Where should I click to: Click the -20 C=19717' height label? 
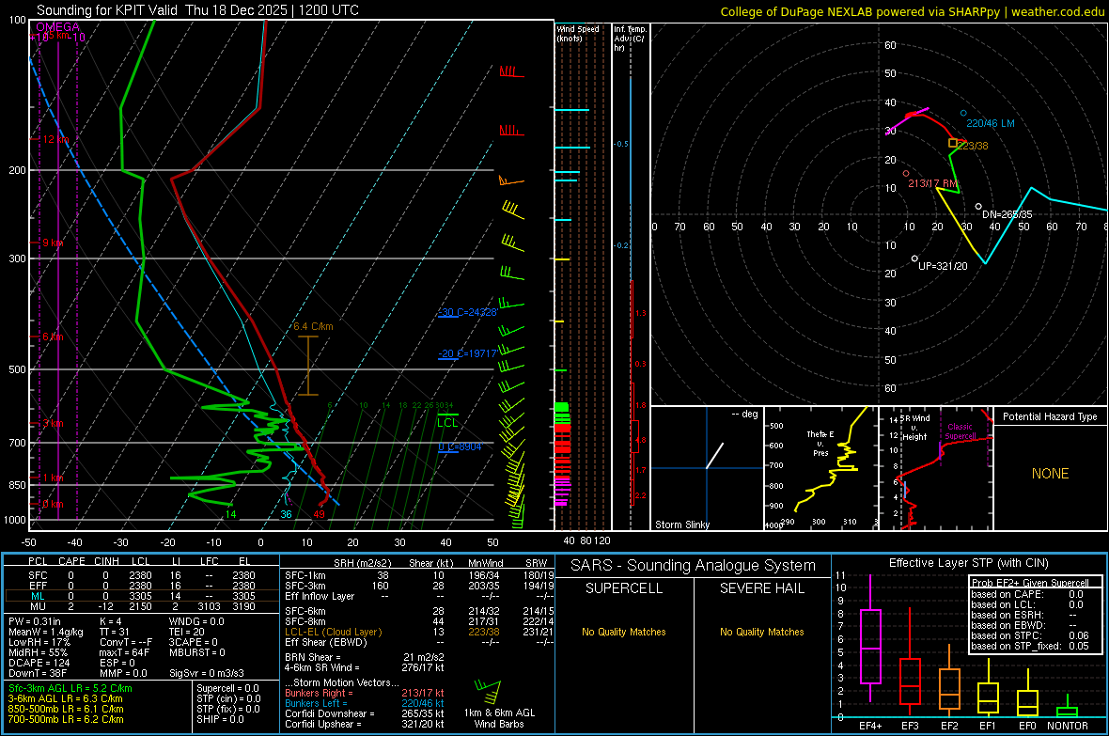[468, 353]
